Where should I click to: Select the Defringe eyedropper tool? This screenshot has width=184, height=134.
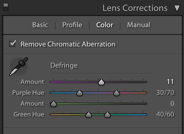(x=19, y=66)
